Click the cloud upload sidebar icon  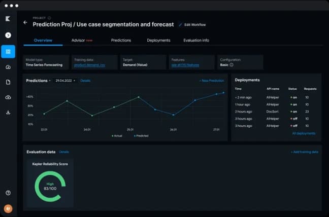8,97
